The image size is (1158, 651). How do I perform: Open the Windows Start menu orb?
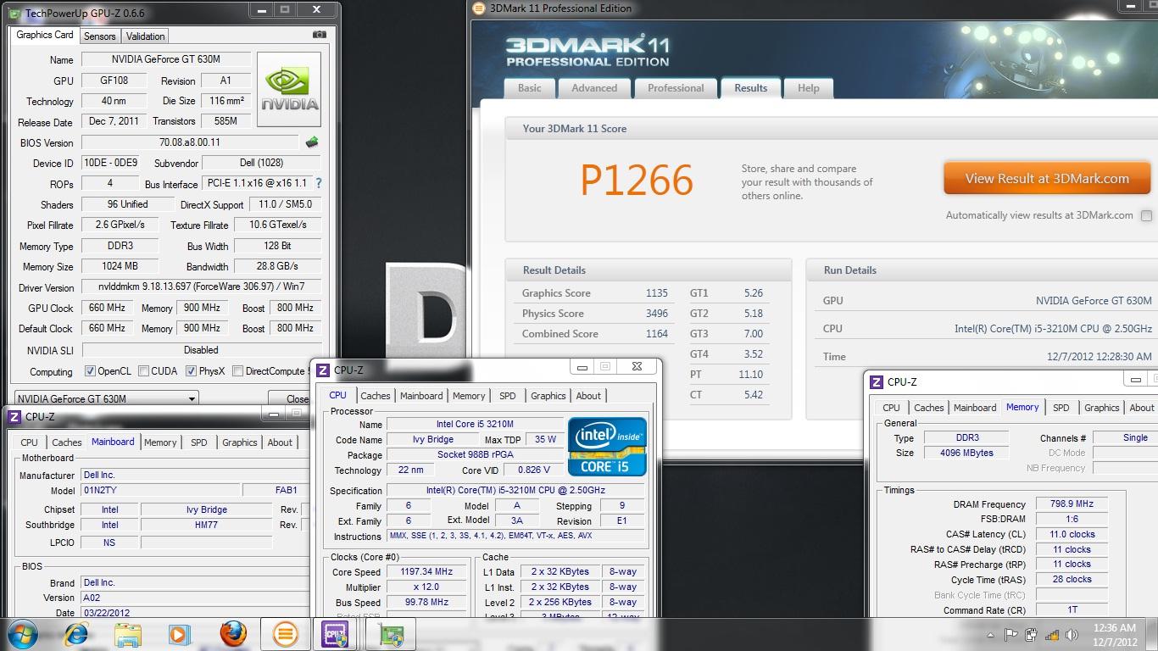click(x=23, y=634)
